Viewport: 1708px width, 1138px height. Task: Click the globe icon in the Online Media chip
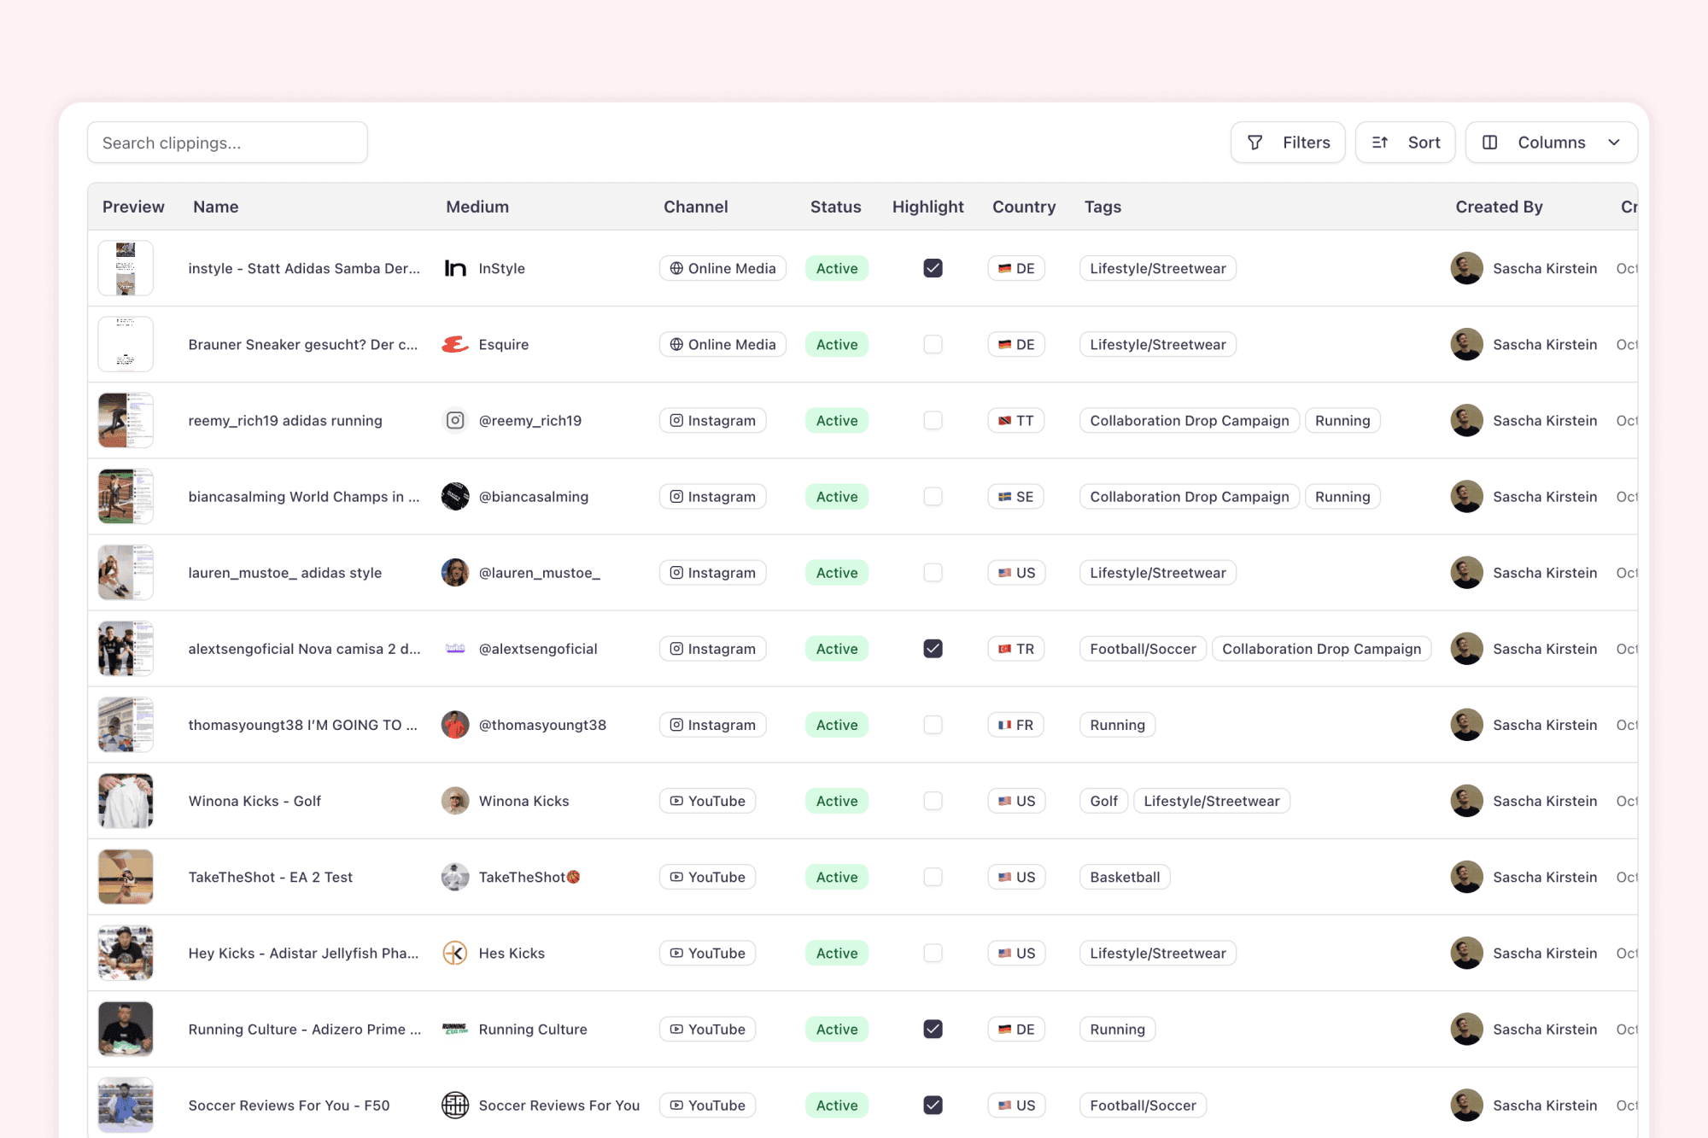tap(676, 268)
